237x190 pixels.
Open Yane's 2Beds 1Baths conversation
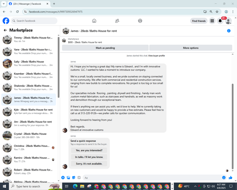pyautogui.click(x=28, y=51)
